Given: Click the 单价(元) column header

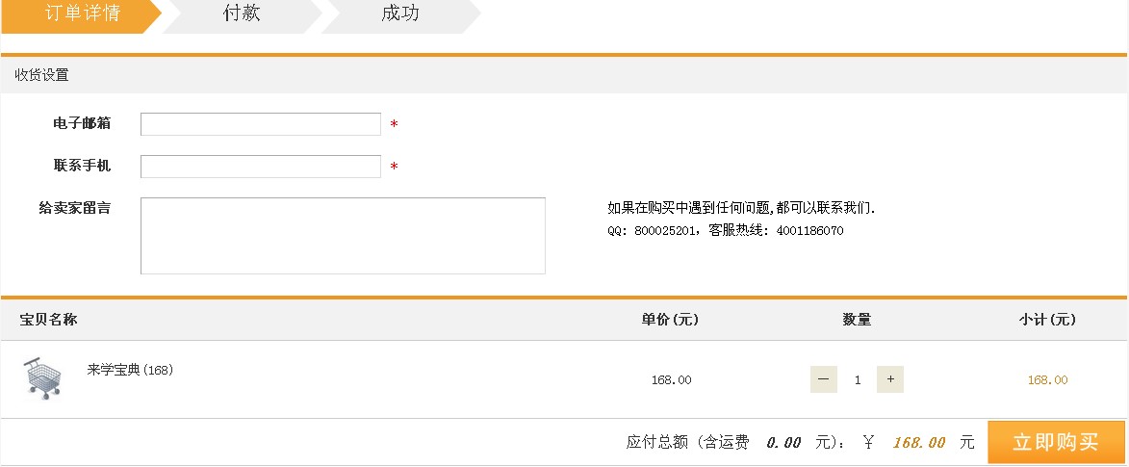Looking at the screenshot, I should point(670,320).
